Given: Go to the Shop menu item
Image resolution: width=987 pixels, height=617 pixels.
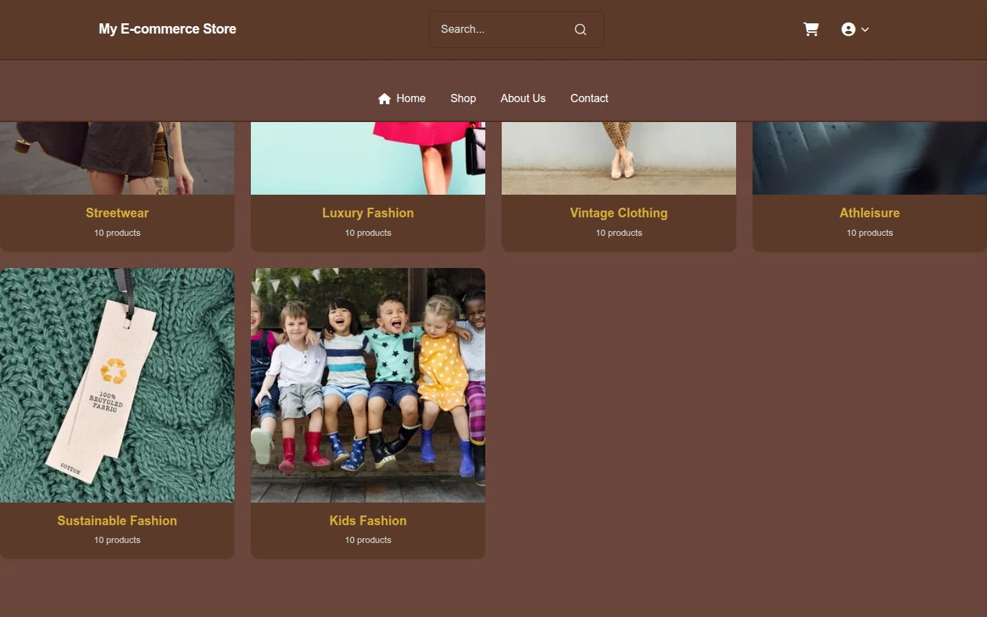Looking at the screenshot, I should pos(463,99).
